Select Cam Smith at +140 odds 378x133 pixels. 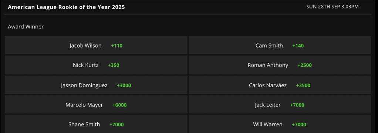[x=280, y=45]
